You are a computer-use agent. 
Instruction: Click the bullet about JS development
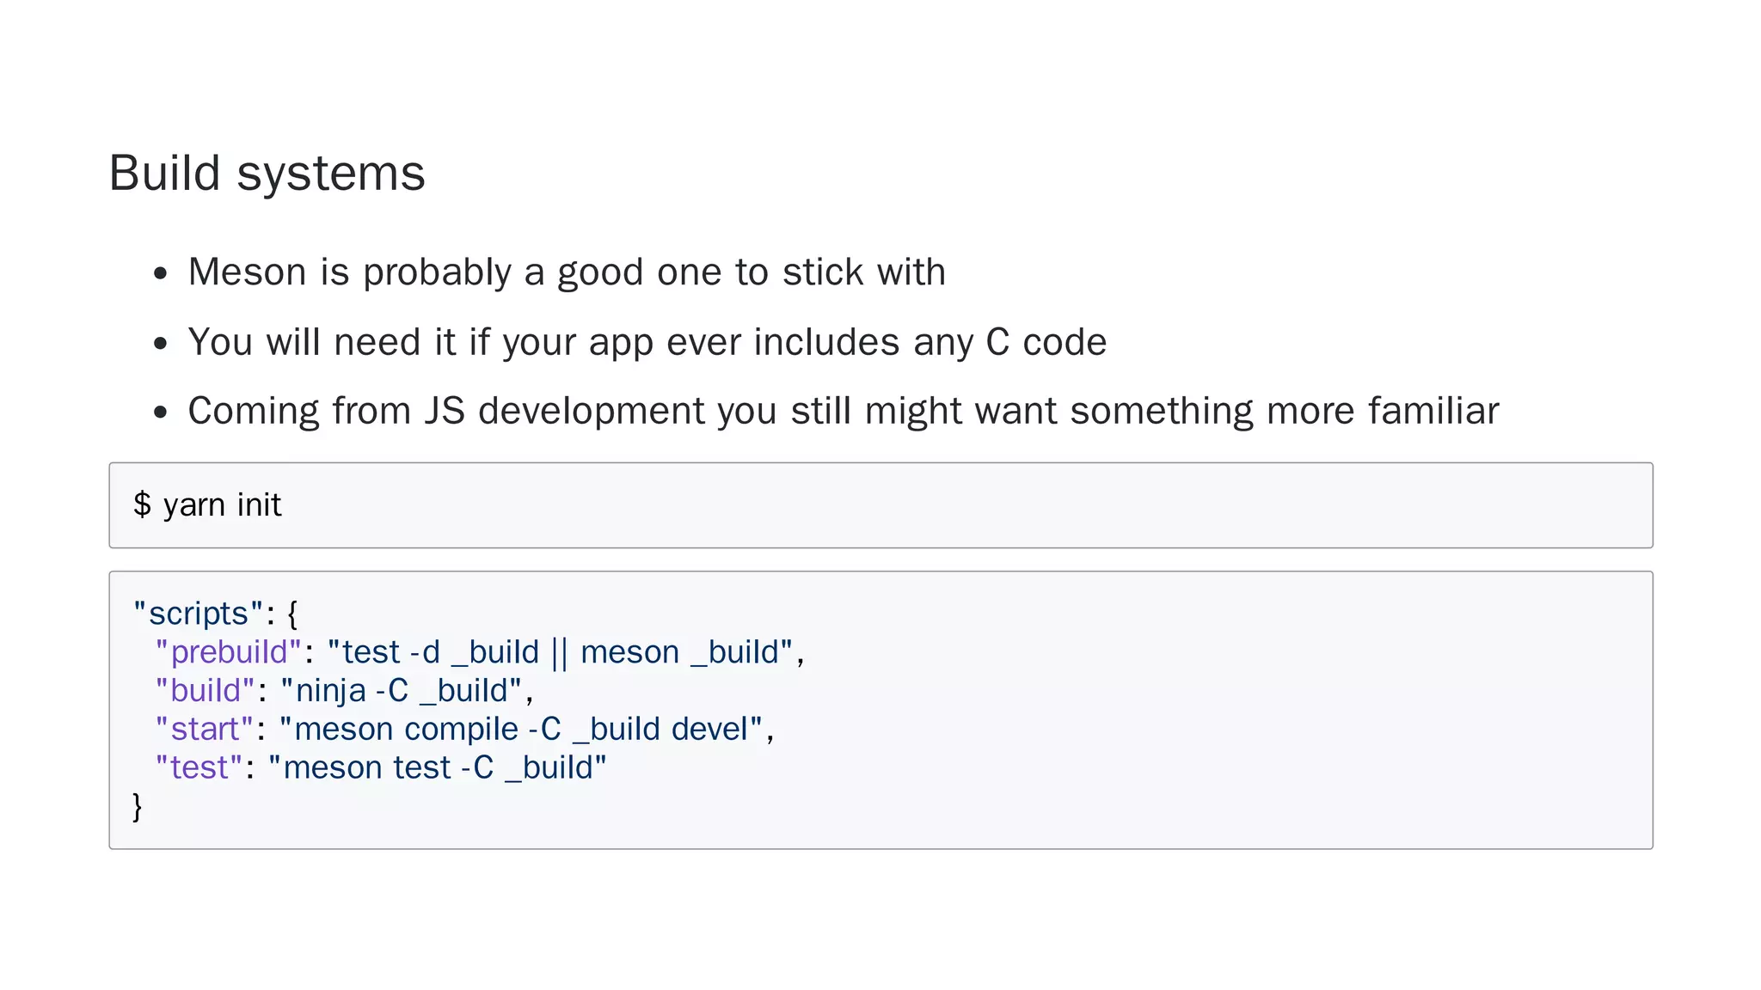pos(843,411)
